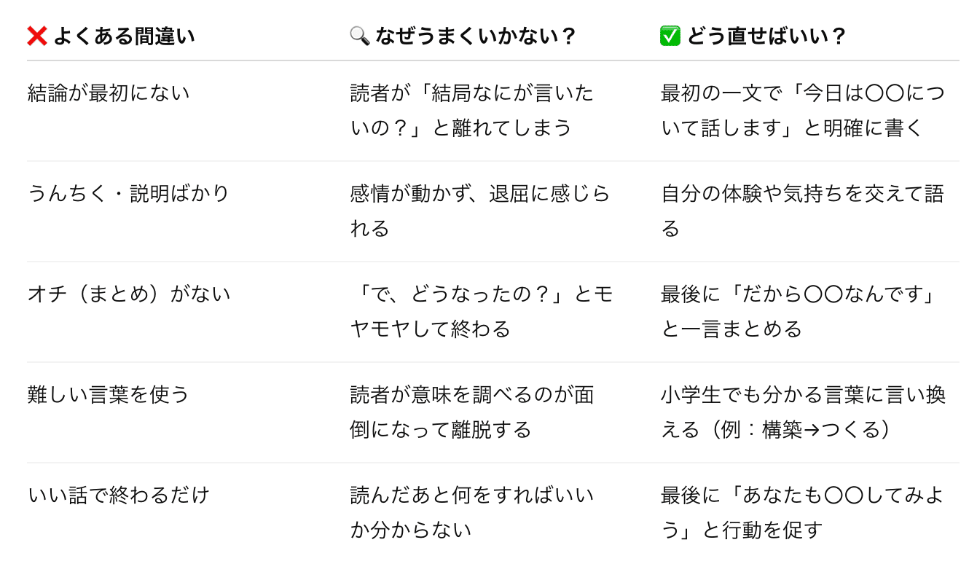Select the 結論が最初にない cell
This screenshot has height=580, width=969.
coord(109,93)
